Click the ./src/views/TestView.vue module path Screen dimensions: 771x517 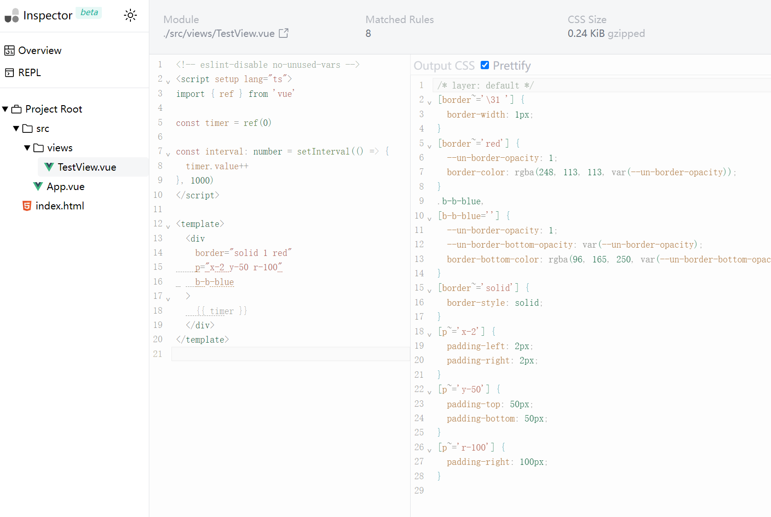(219, 33)
